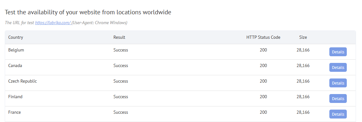The image size is (362, 122).
Task: Select the Czech Republic country cell
Action: tap(23, 81)
